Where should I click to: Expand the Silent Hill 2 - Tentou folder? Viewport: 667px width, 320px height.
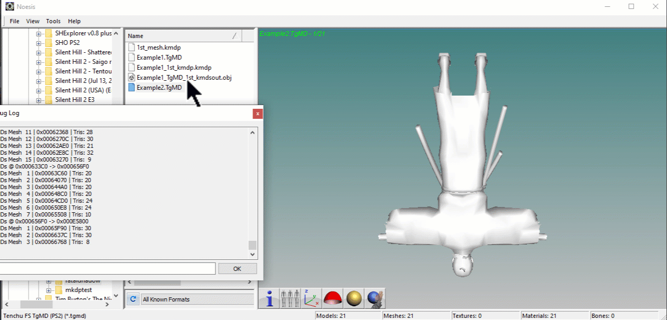click(39, 71)
